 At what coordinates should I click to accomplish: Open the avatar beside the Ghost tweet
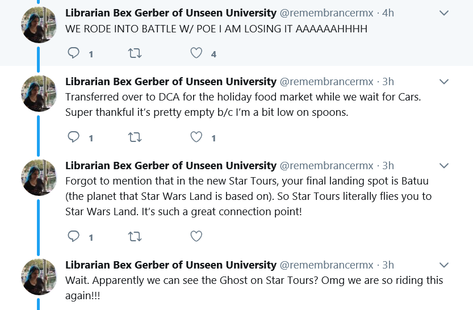[x=39, y=277]
